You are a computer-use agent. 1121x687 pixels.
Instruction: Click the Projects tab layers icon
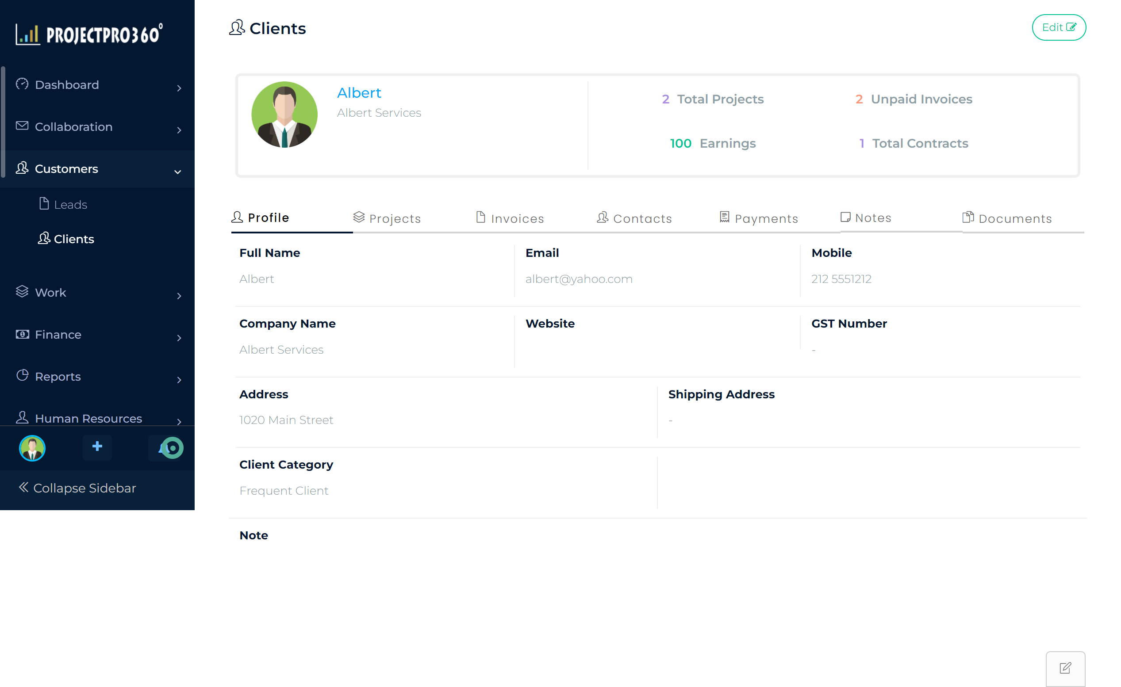(x=359, y=217)
